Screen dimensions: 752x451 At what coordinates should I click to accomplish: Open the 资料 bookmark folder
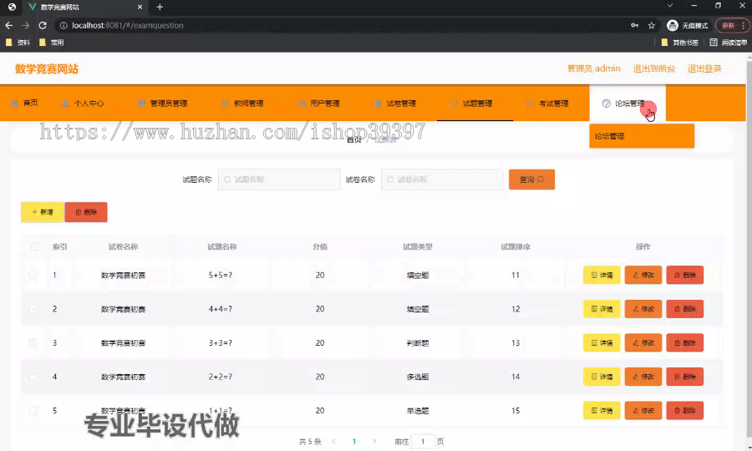tap(18, 43)
